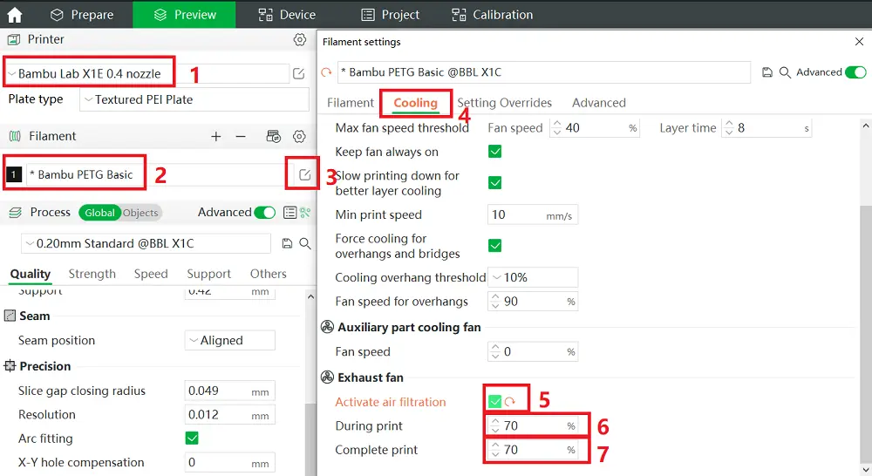Open the Cooling tab
The image size is (872, 476).
(415, 103)
